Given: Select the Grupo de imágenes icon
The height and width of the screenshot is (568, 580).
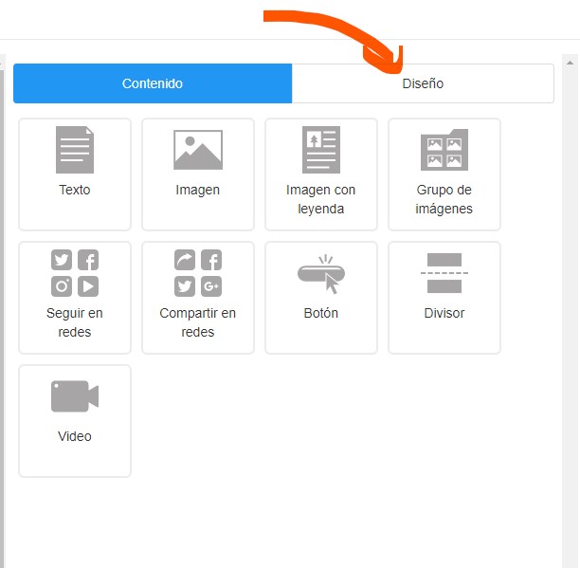Looking at the screenshot, I should 444,150.
